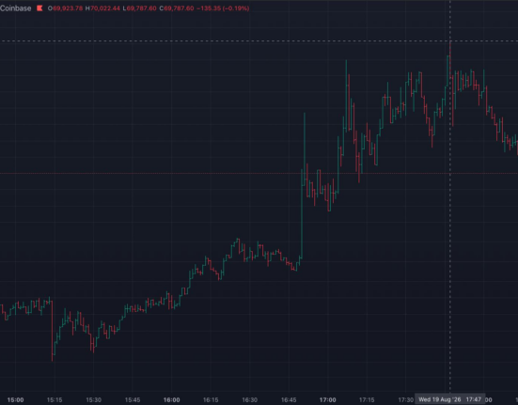
Task: Click the red horizontal last-price line
Action: (259, 173)
